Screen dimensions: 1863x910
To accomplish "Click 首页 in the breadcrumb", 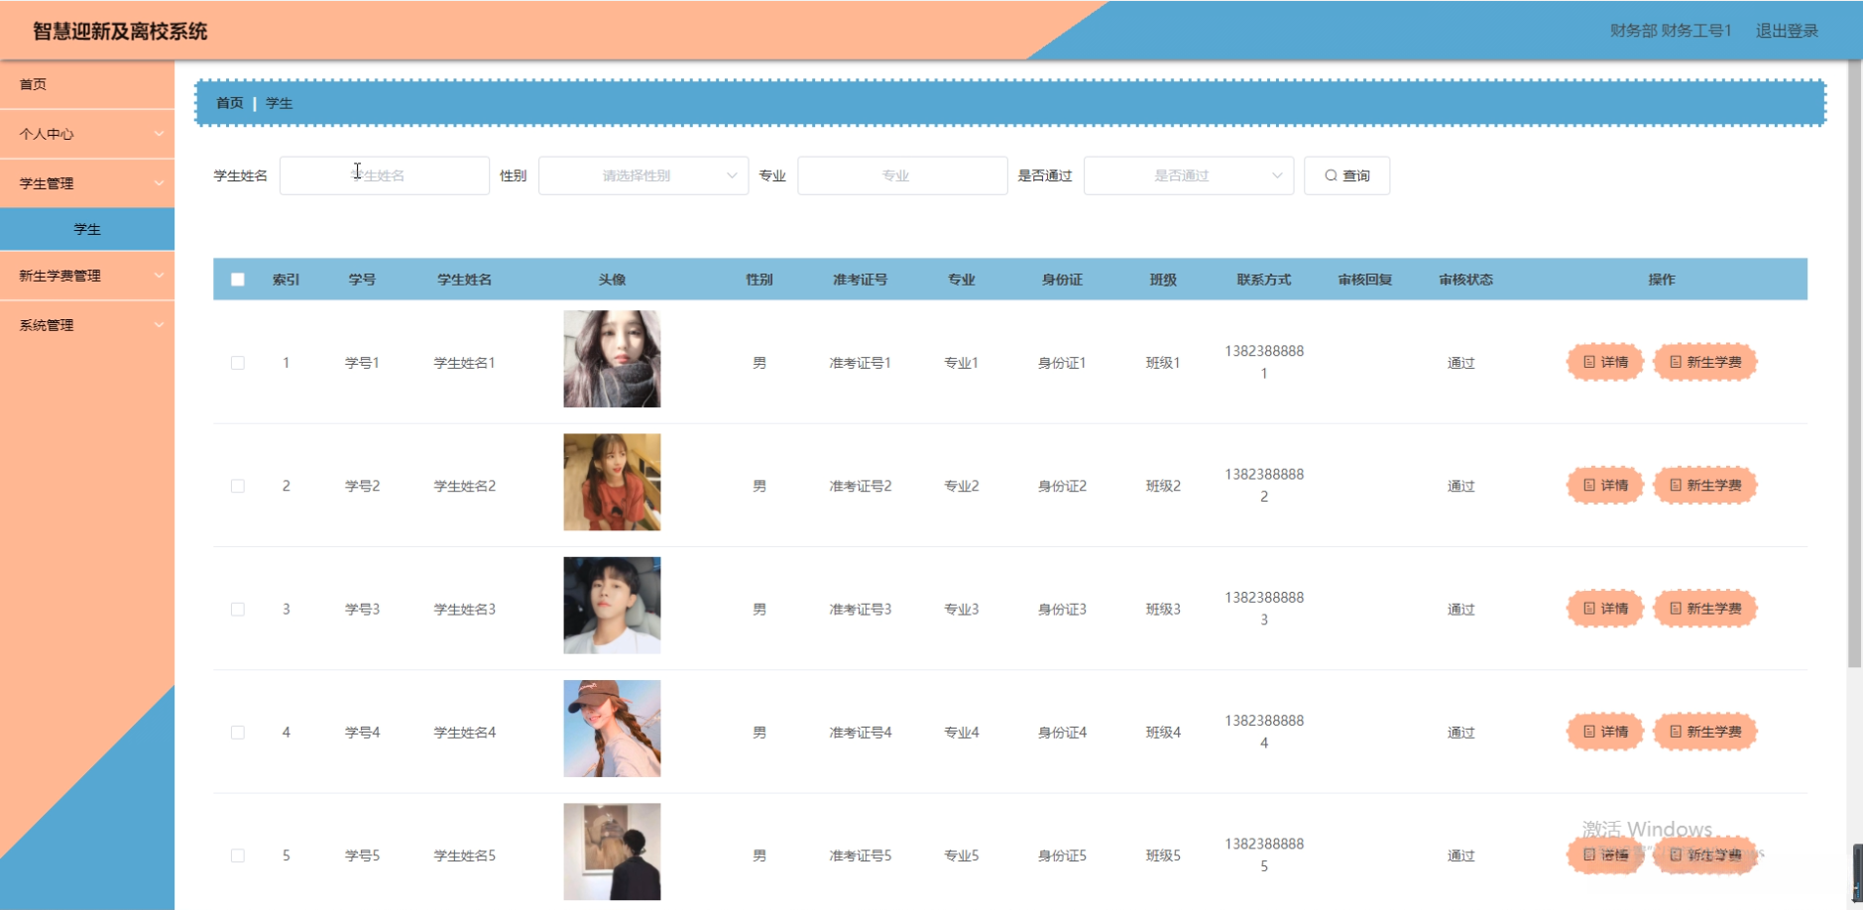I will tap(230, 103).
